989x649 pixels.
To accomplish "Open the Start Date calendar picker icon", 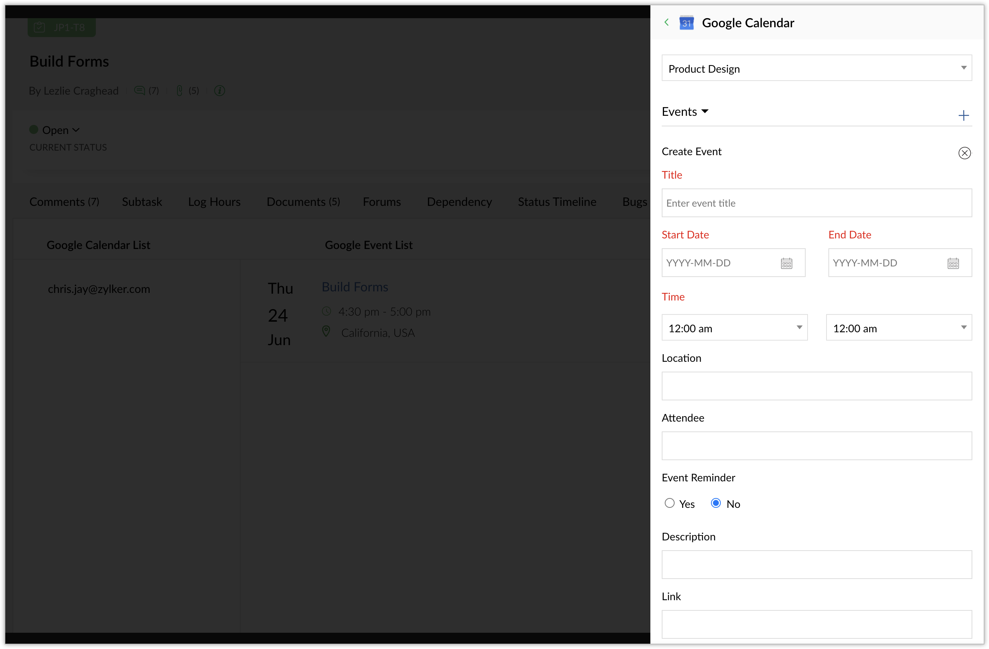I will click(786, 263).
